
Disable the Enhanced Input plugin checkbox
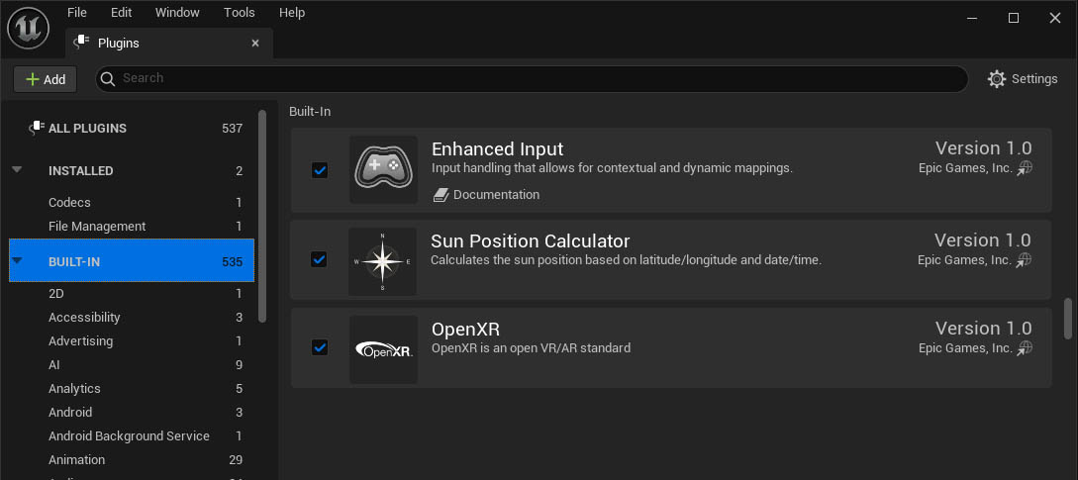[x=320, y=170]
